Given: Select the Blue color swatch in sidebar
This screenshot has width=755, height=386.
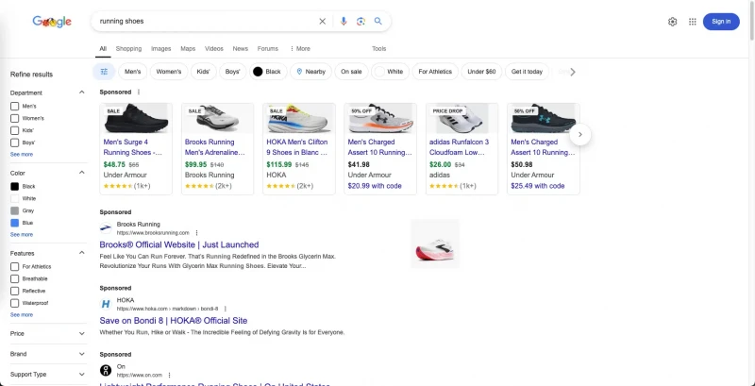Looking at the screenshot, I should tap(14, 223).
